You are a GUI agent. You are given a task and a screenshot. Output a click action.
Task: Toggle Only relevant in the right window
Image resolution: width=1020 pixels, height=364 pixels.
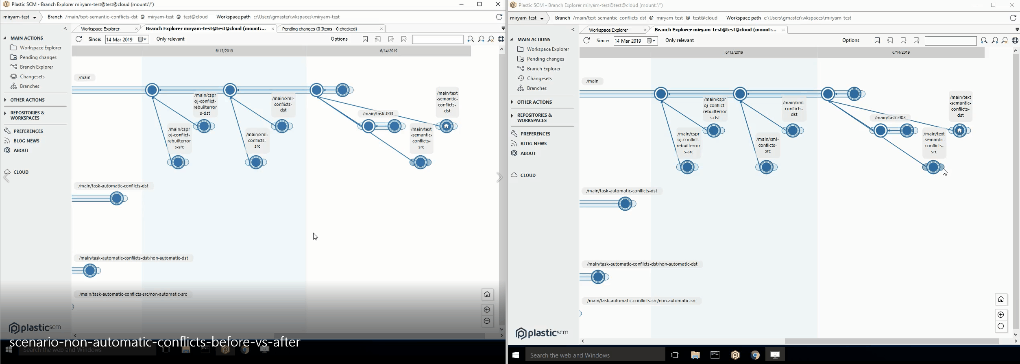pyautogui.click(x=680, y=41)
